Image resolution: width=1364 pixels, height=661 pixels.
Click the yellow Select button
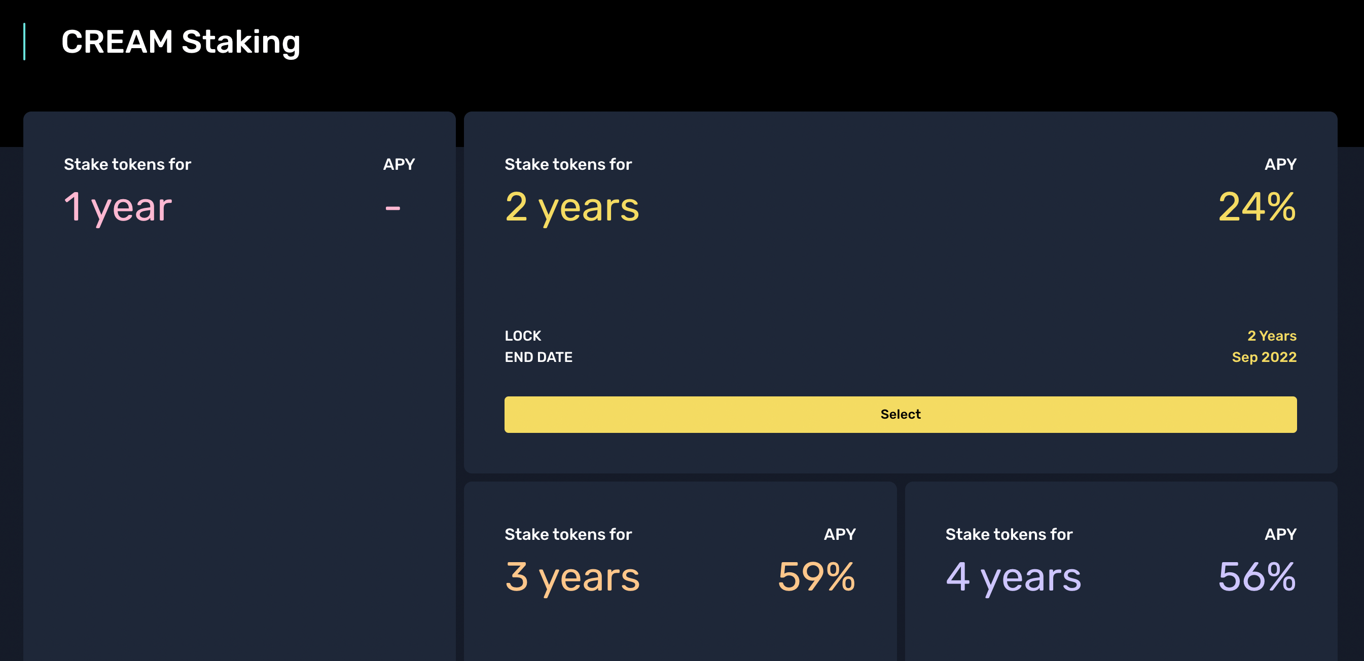900,414
